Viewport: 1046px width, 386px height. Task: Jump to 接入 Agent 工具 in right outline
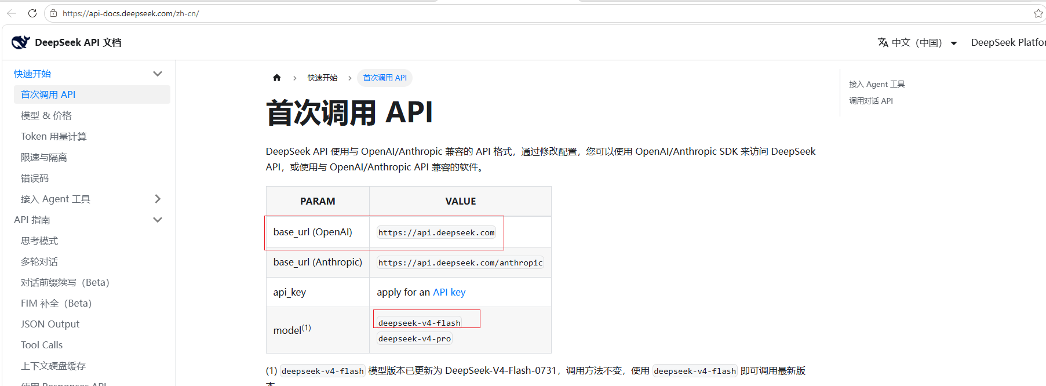click(877, 84)
